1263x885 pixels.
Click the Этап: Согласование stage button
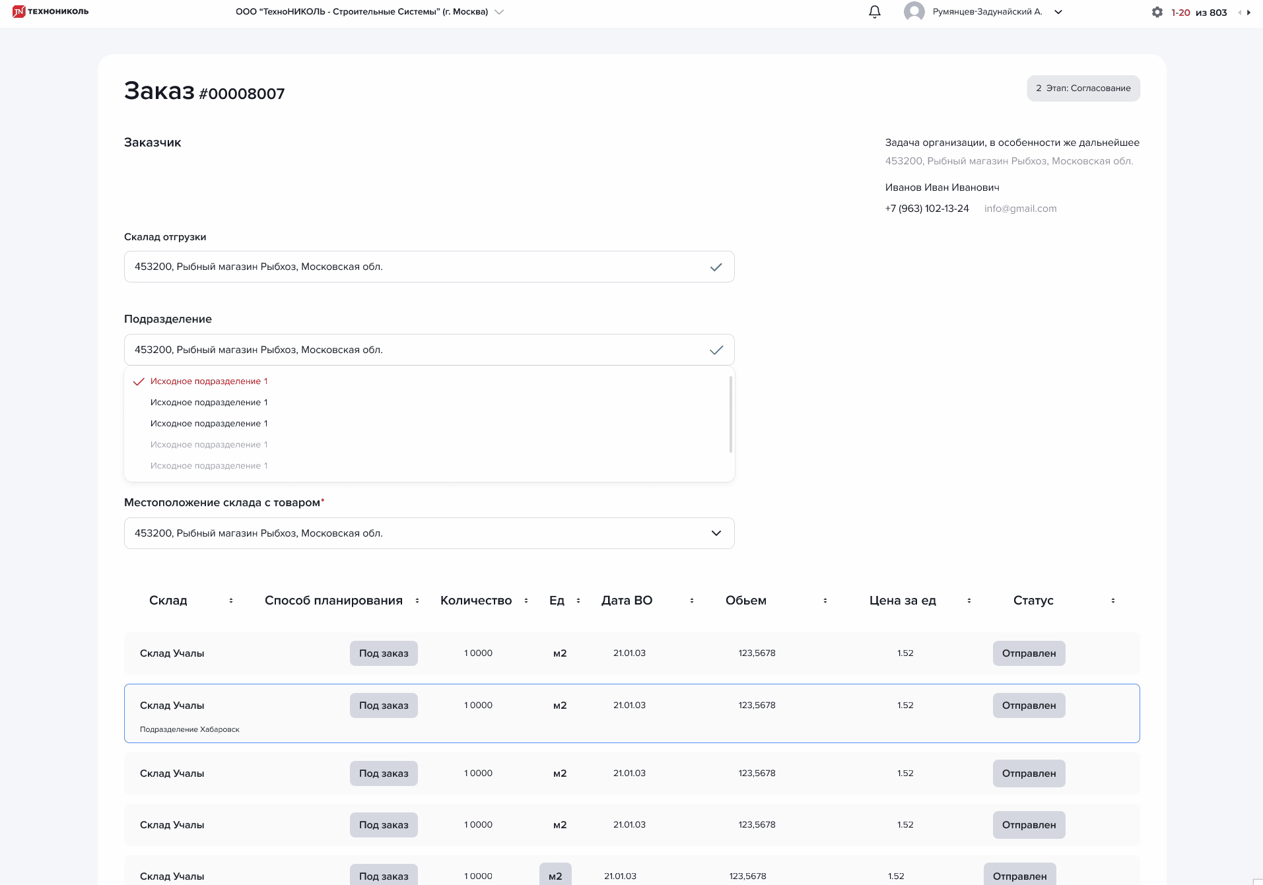click(1083, 88)
